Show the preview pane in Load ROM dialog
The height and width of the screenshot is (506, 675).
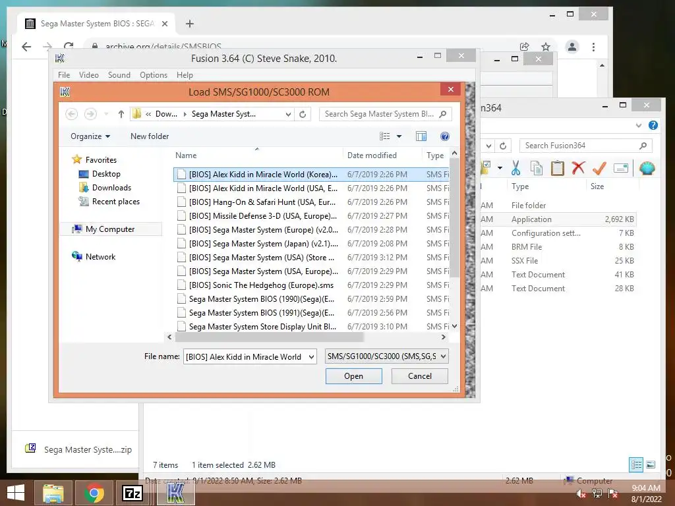click(421, 136)
